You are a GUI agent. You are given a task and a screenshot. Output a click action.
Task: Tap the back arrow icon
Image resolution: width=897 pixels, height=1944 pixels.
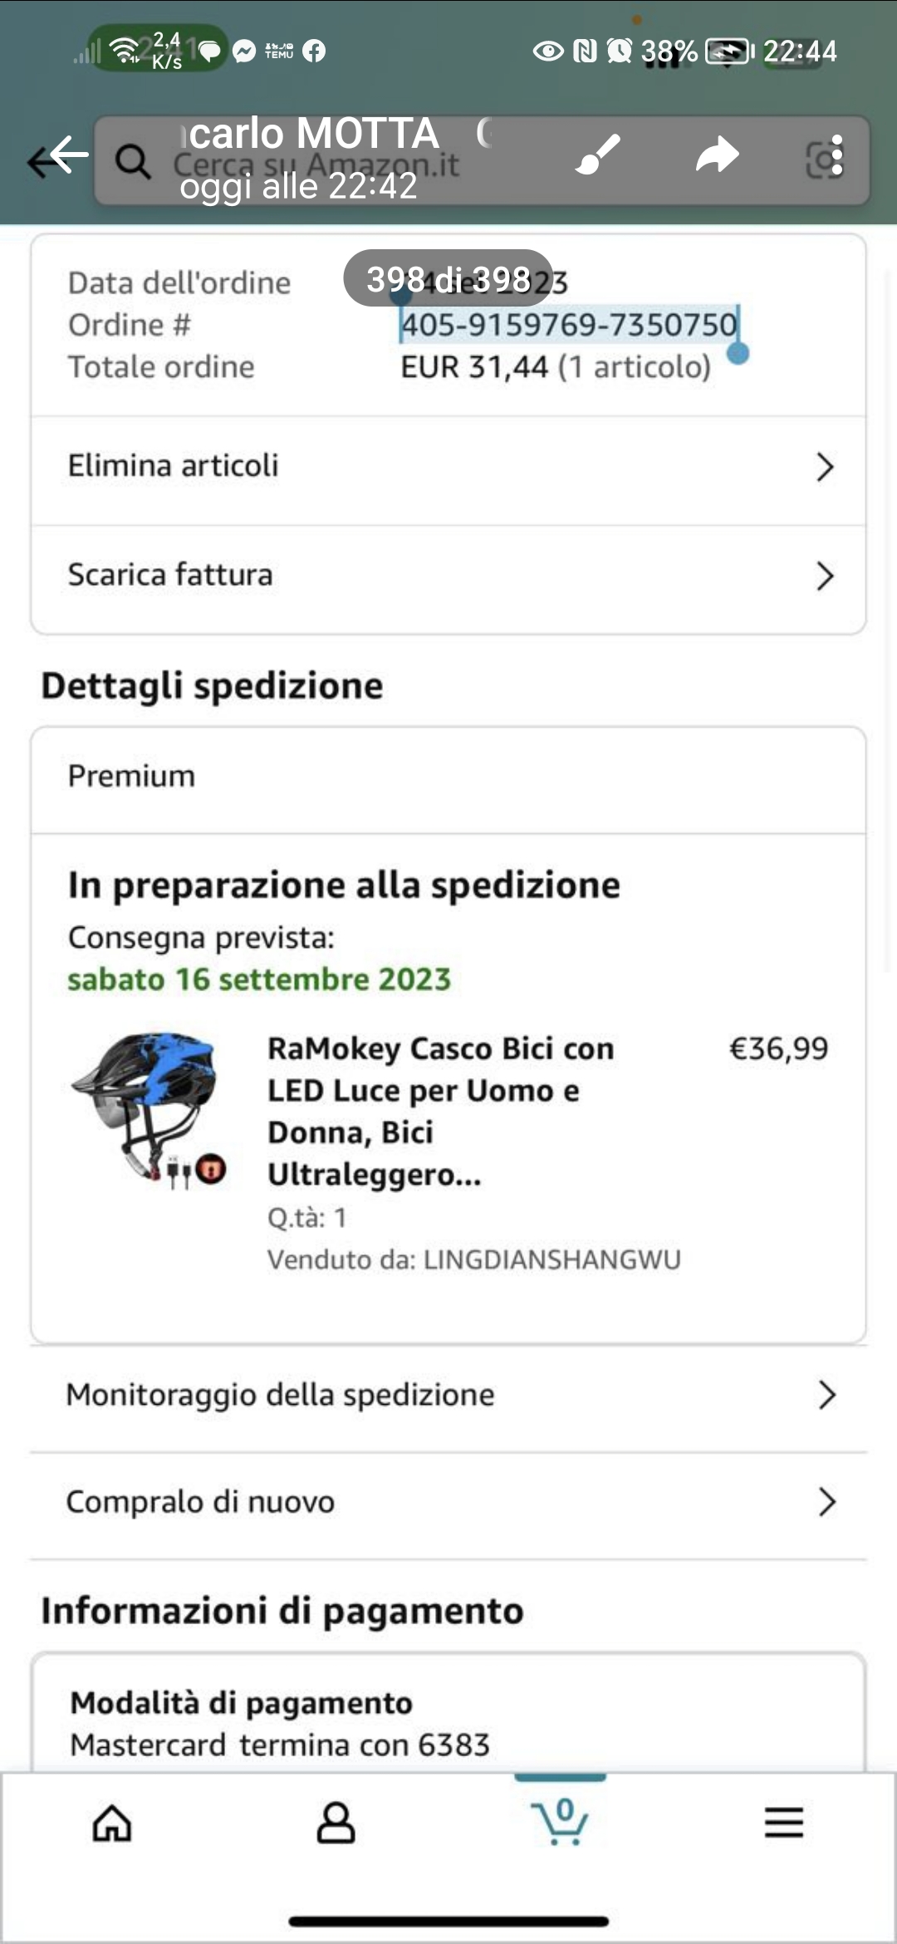tap(58, 156)
